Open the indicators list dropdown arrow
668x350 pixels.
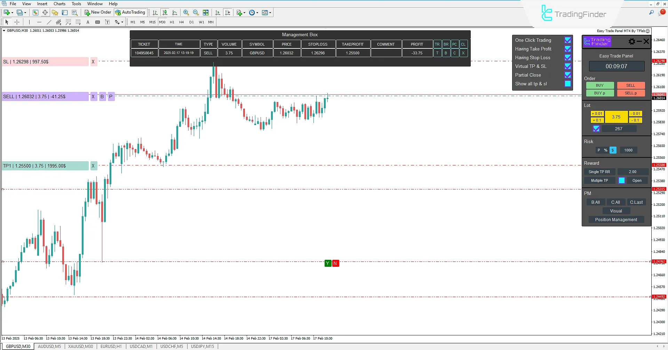coord(245,13)
